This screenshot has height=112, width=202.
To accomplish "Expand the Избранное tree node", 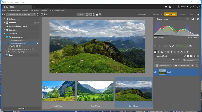I will pos(4,19).
